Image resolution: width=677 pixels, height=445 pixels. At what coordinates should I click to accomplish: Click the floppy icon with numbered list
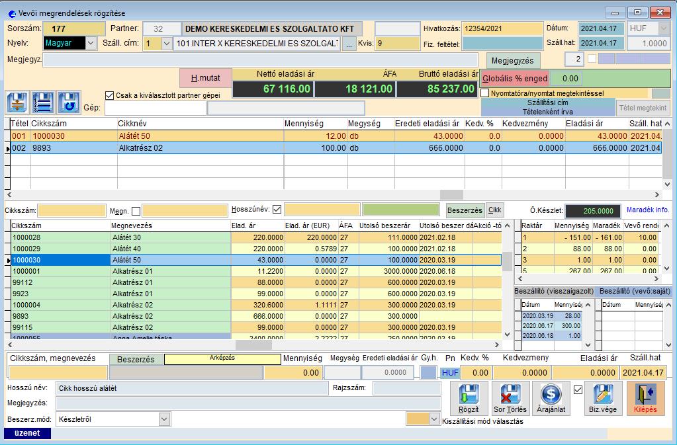click(x=43, y=102)
